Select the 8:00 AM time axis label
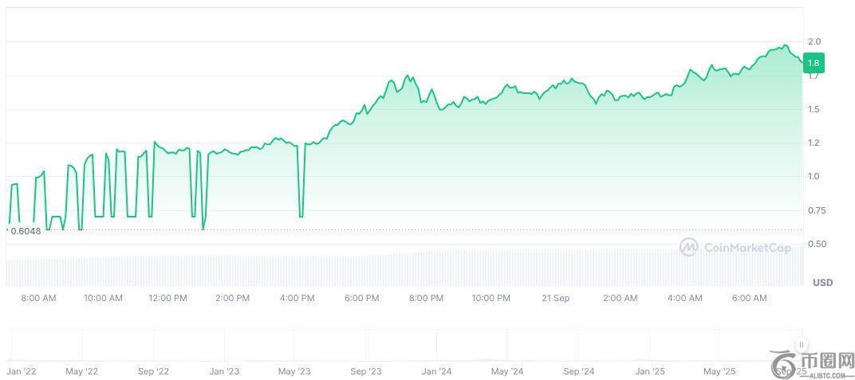The width and height of the screenshot is (855, 380). (38, 298)
